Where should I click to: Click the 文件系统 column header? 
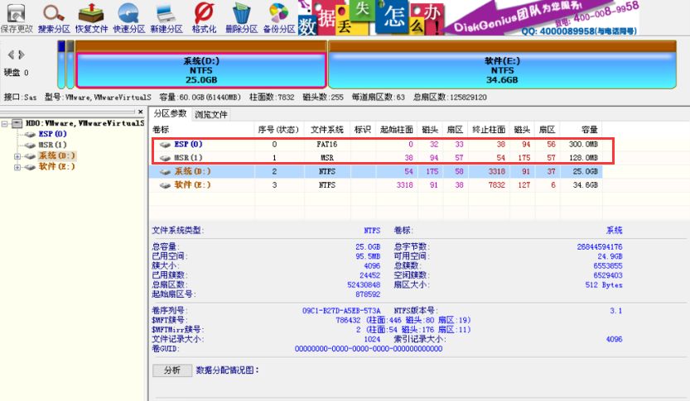tap(327, 130)
